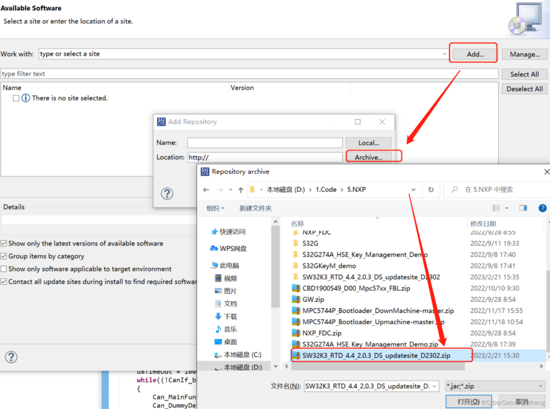The height and width of the screenshot is (409, 550).
Task: Open 下载 folder in navigation pane
Action: click(x=226, y=316)
